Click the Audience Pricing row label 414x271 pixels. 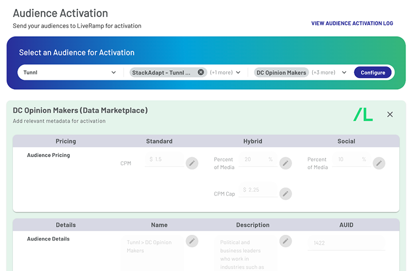[x=48, y=155]
